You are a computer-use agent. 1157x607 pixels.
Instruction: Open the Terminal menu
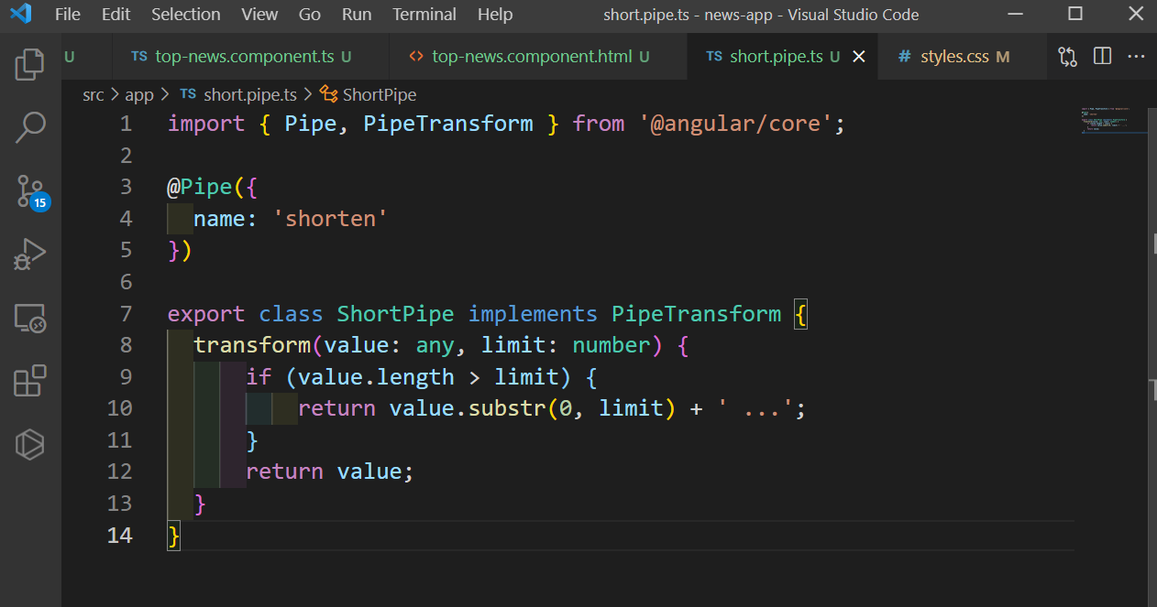coord(424,15)
